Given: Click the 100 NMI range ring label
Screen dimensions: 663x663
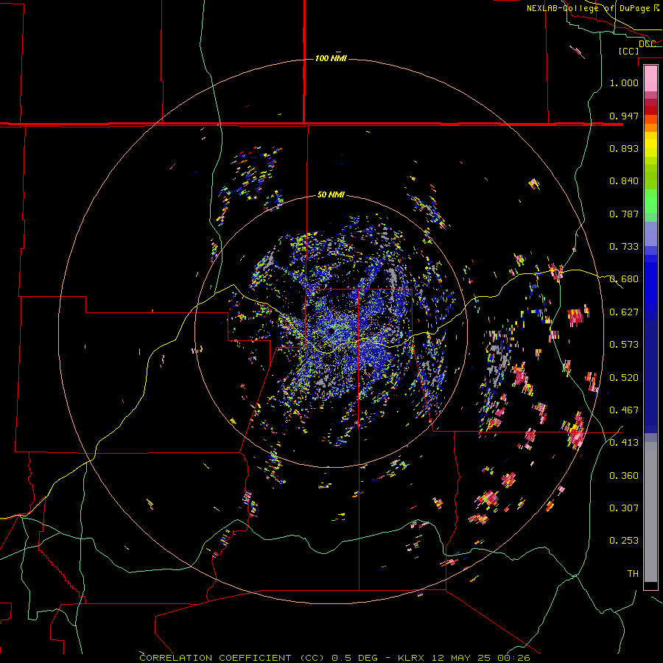Looking at the screenshot, I should coord(331,58).
